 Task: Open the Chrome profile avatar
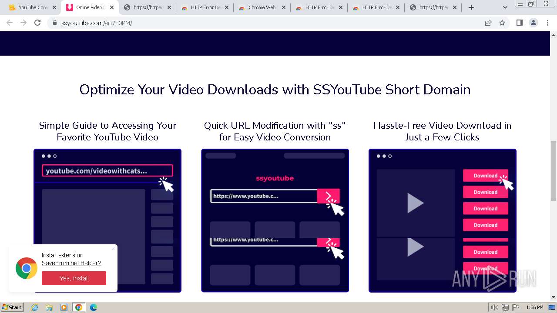tap(534, 23)
